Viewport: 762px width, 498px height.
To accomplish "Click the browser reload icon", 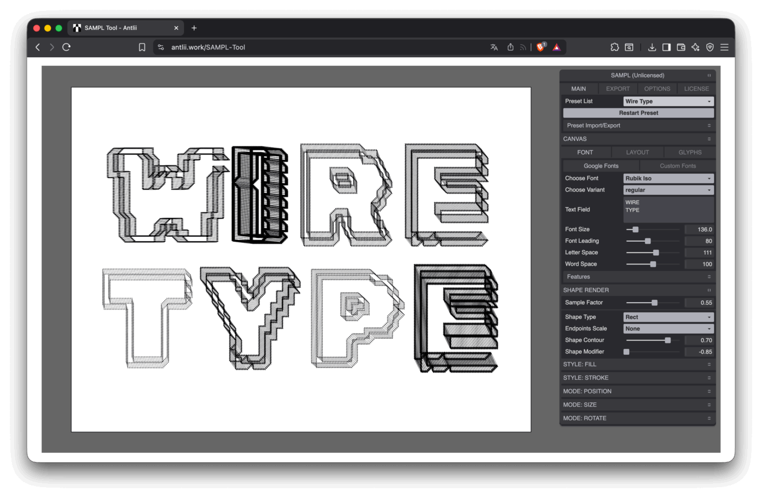I will tap(66, 47).
